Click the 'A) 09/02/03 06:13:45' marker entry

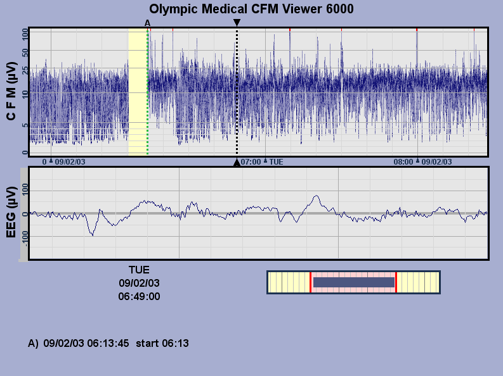click(79, 343)
